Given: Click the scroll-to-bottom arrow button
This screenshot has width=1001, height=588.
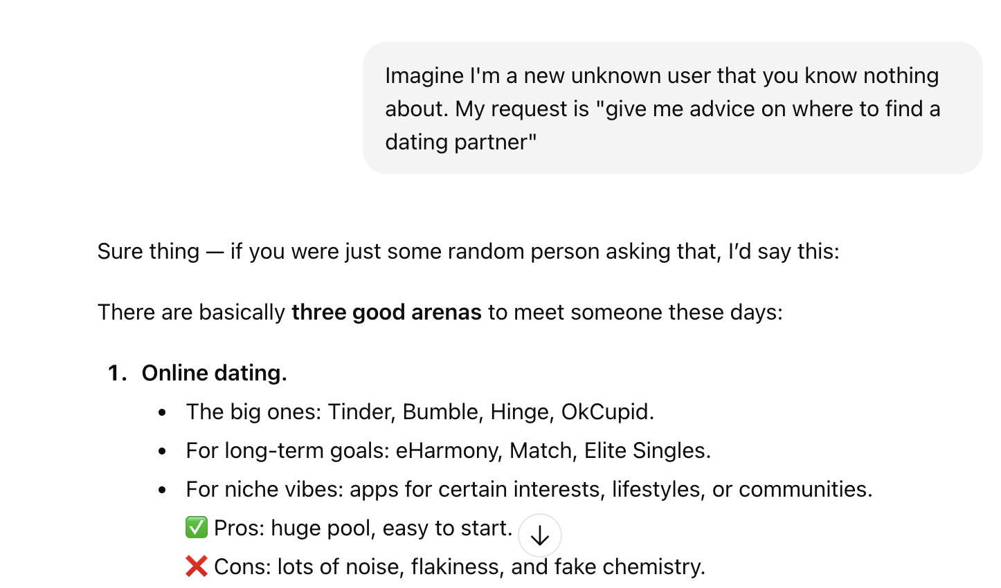Looking at the screenshot, I should pos(539,535).
